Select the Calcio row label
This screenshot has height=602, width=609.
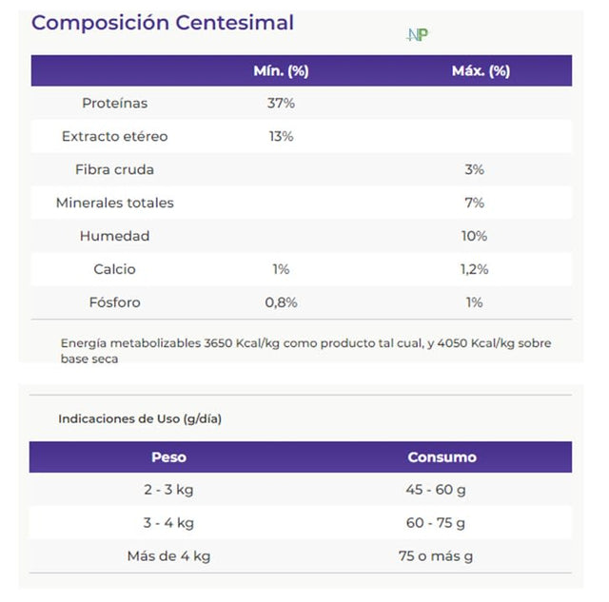click(115, 269)
